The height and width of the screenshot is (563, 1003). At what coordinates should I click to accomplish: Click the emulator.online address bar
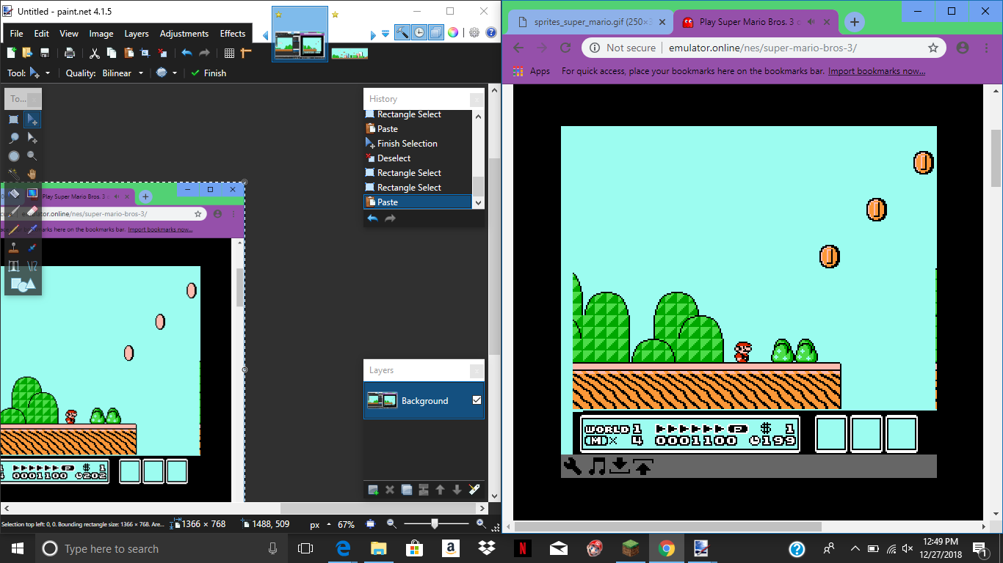[x=762, y=48]
